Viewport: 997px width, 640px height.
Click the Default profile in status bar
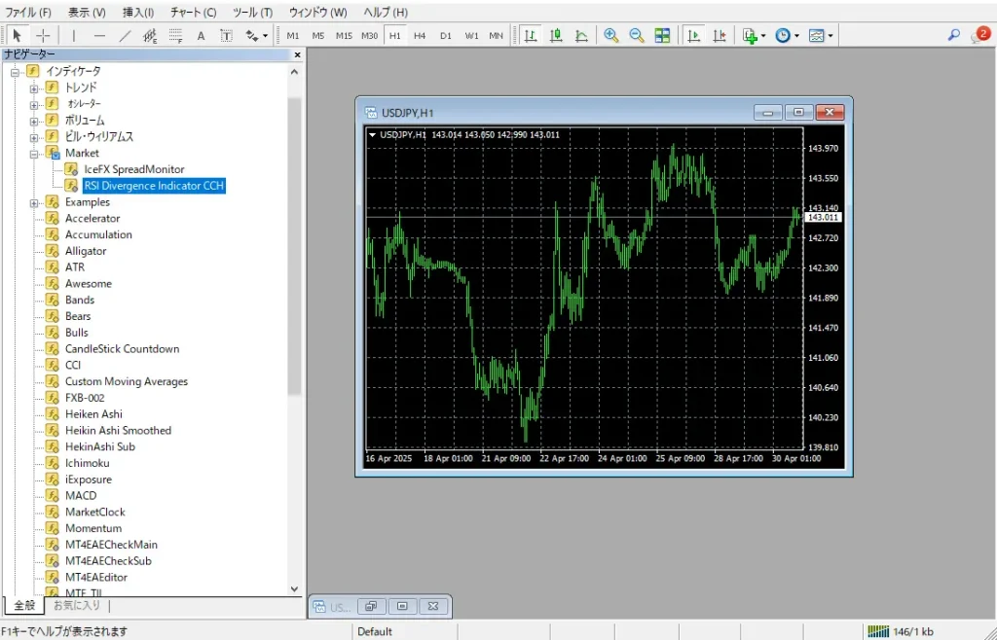pos(375,632)
